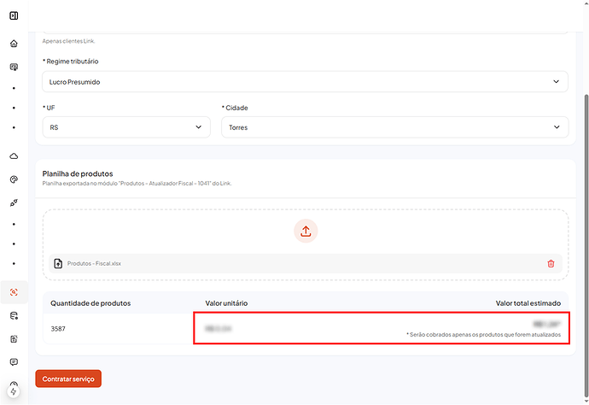Open the chat message icon in sidebar
589x405 pixels.
pos(14,361)
